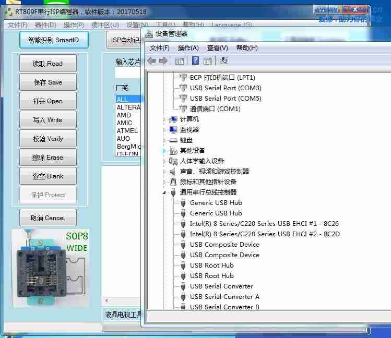Open 操作(A) menu in Device Manager
The height and width of the screenshot is (338, 391).
(188, 48)
